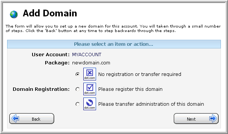This screenshot has width=228, height=134.
Task: Click the 'Please transfer administration of this domain' text
Action: [151, 104]
